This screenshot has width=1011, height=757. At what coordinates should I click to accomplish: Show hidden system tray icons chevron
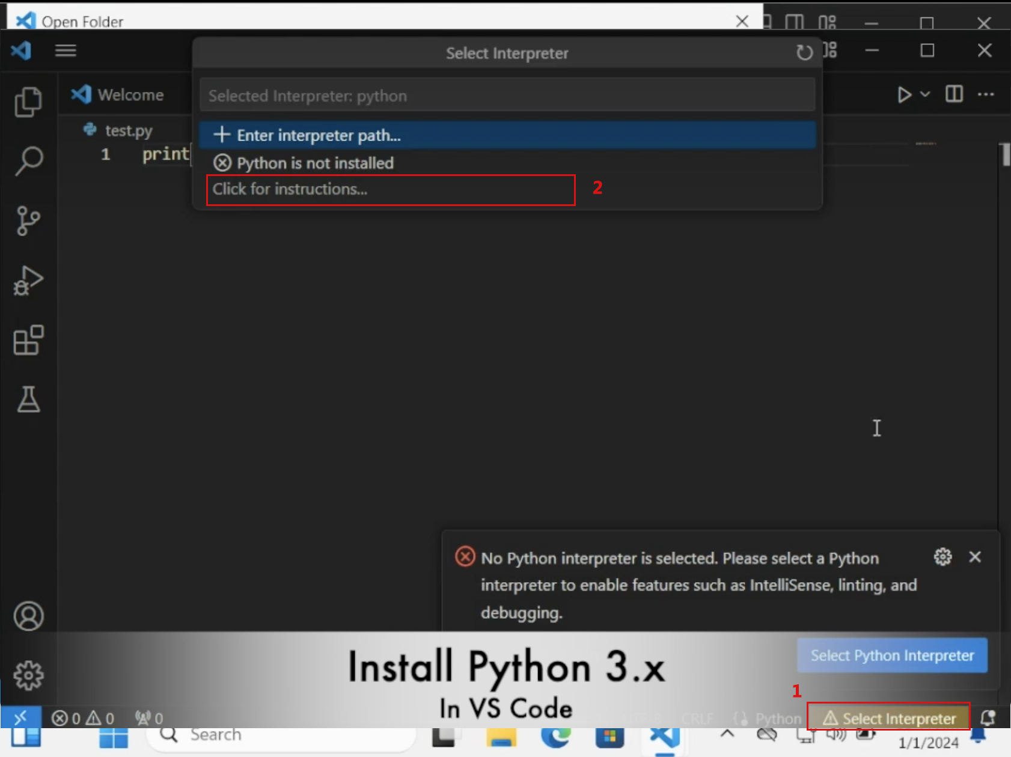(x=727, y=734)
